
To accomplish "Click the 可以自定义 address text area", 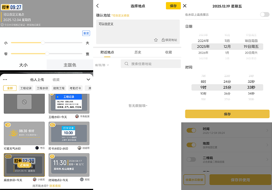I will (138, 32).
